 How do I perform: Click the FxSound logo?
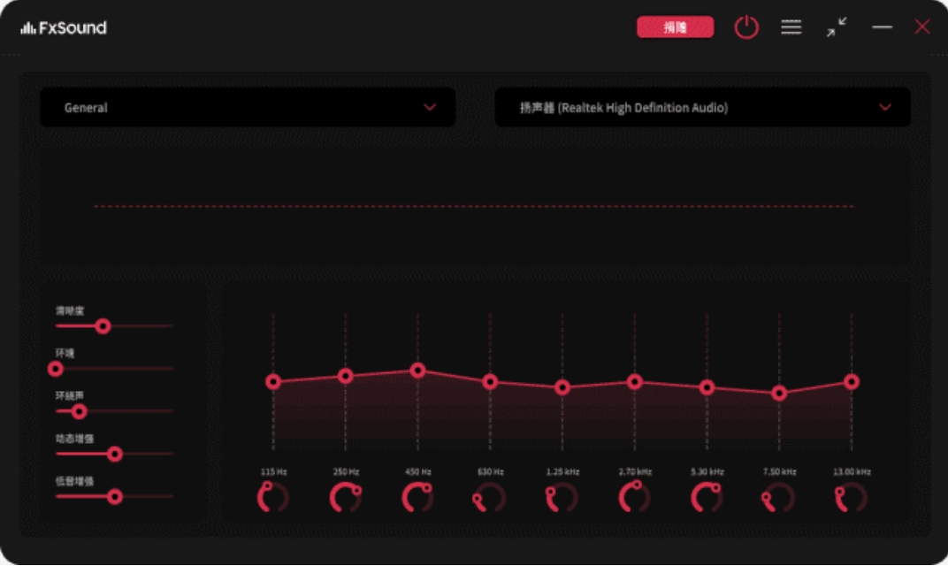(64, 27)
